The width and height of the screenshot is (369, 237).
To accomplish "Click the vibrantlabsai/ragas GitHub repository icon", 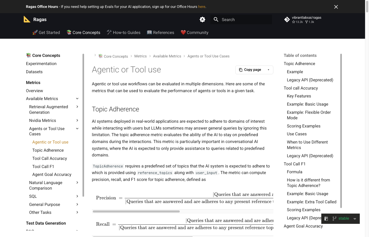I will pyautogui.click(x=287, y=19).
